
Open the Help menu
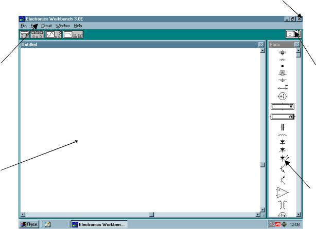[78, 26]
